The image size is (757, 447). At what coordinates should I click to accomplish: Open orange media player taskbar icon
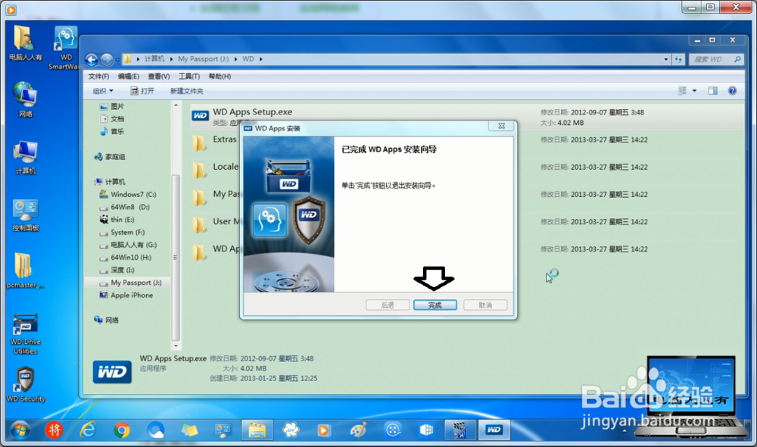click(323, 430)
